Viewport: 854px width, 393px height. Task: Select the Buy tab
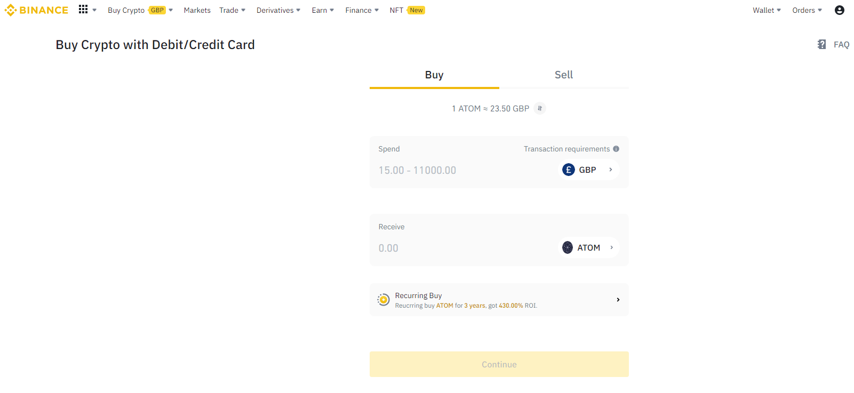click(x=434, y=75)
